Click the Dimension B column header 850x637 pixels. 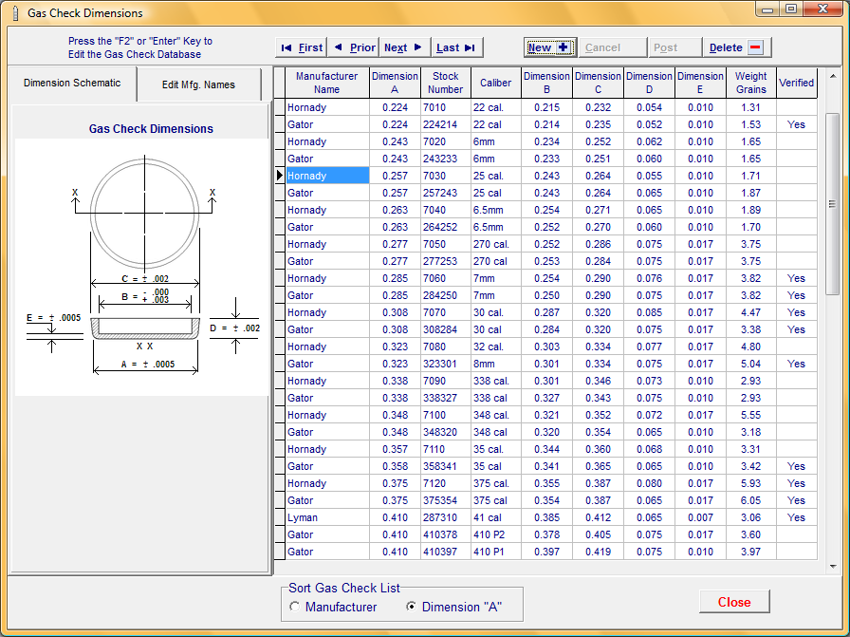tap(546, 83)
